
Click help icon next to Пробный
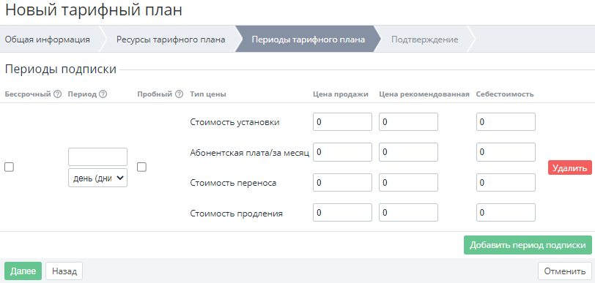[180, 94]
